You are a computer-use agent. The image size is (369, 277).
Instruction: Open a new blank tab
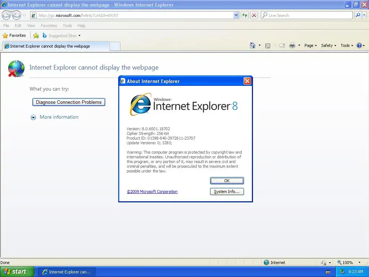(x=115, y=46)
